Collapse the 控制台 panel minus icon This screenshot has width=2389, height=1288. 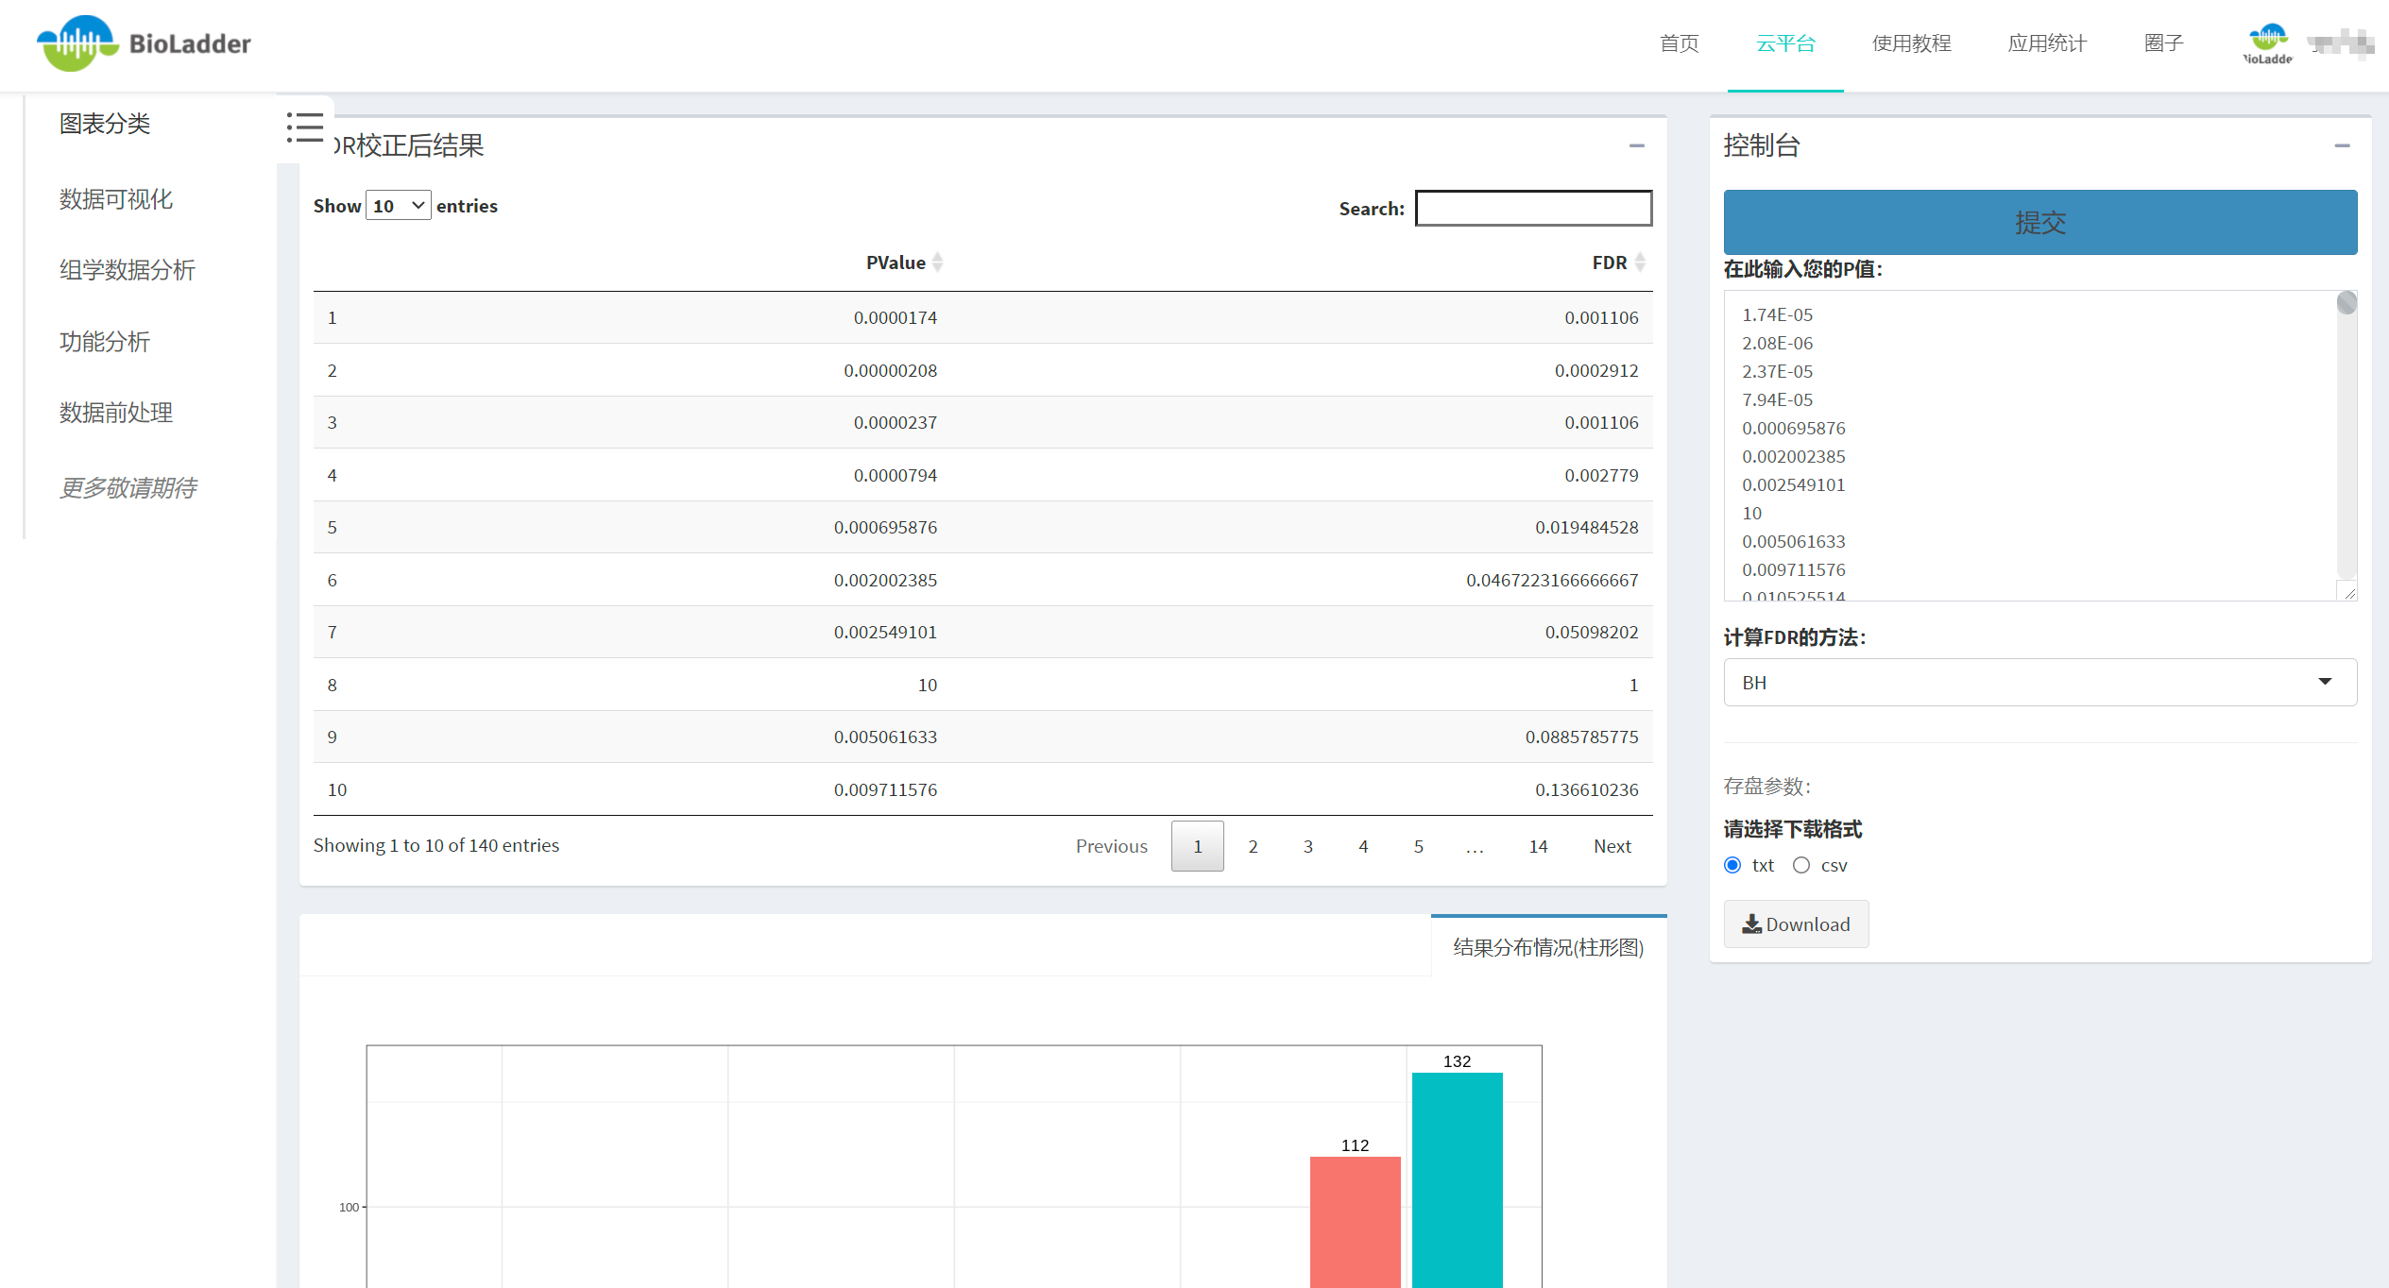coord(2342,145)
